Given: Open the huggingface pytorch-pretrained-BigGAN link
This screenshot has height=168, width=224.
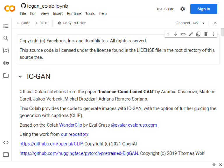Looking at the screenshot, I should click(x=79, y=153).
